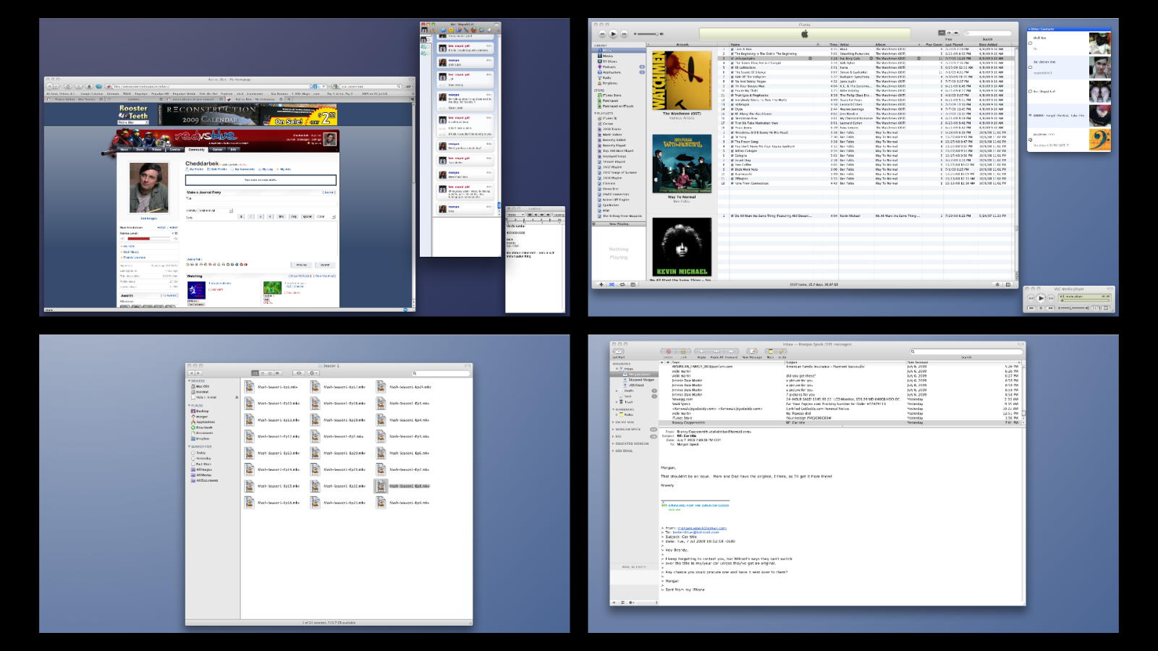Image resolution: width=1158 pixels, height=651 pixels.
Task: Switch Finder to icon view
Action: tap(255, 373)
